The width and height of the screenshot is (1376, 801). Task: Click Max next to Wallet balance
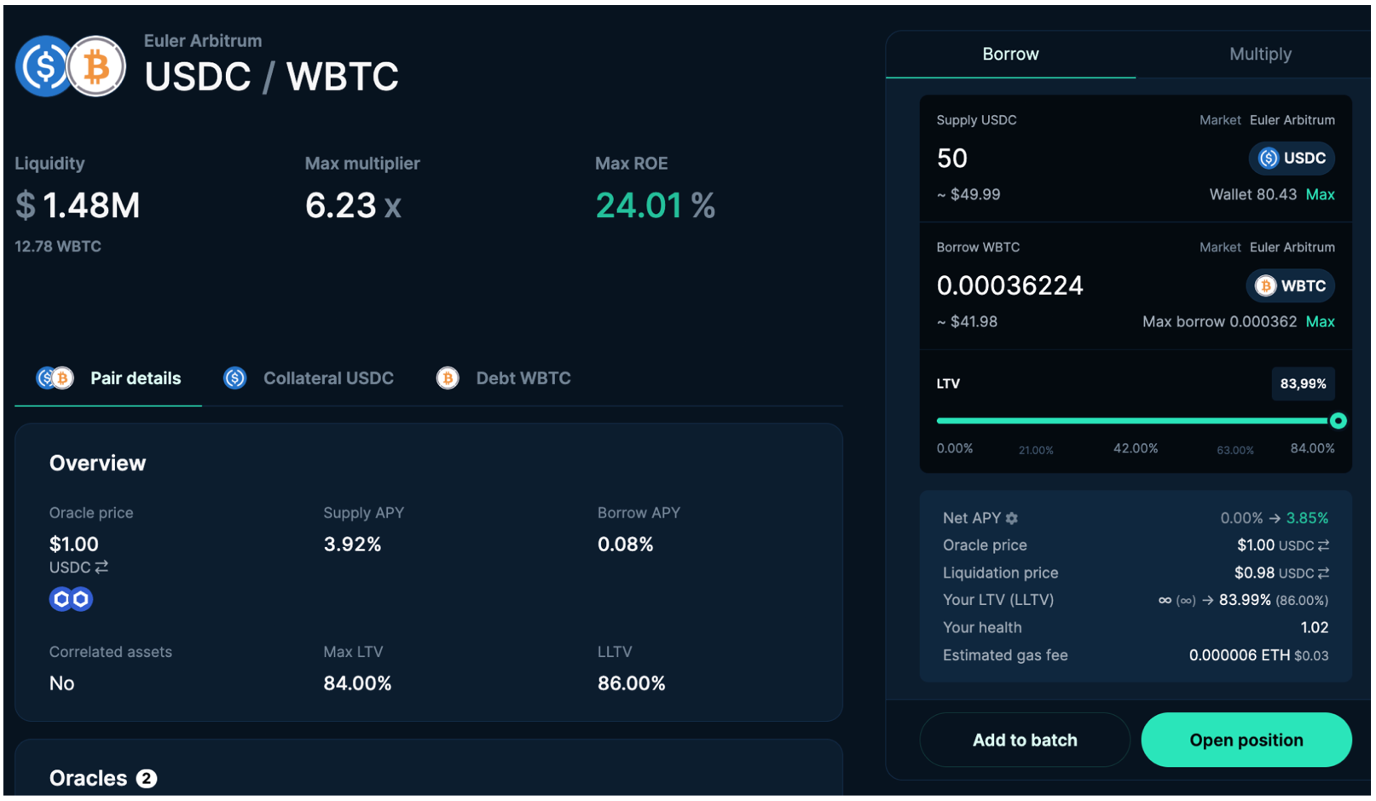1320,195
